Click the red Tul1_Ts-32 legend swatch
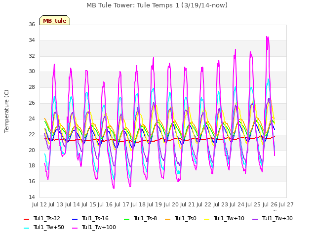316x237 pixels. 27,219
